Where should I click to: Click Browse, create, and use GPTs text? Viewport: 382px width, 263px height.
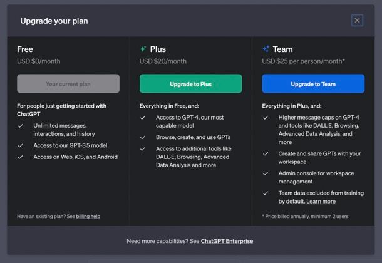click(x=194, y=137)
